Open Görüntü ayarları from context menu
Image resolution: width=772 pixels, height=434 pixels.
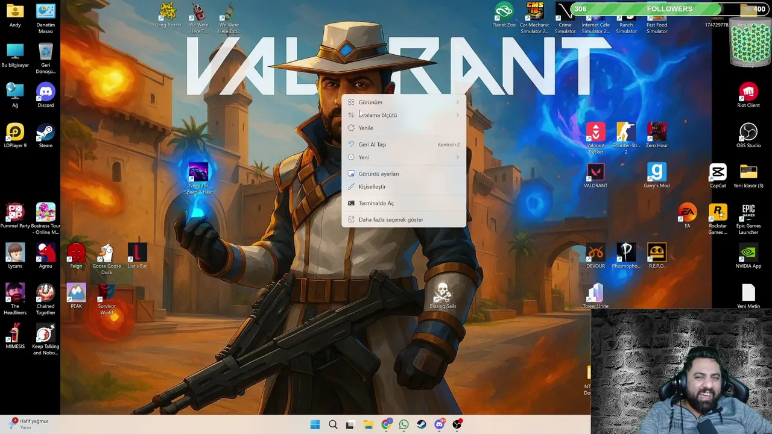click(x=403, y=174)
